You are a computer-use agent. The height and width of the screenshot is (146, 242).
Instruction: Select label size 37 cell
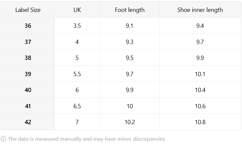tap(28, 42)
